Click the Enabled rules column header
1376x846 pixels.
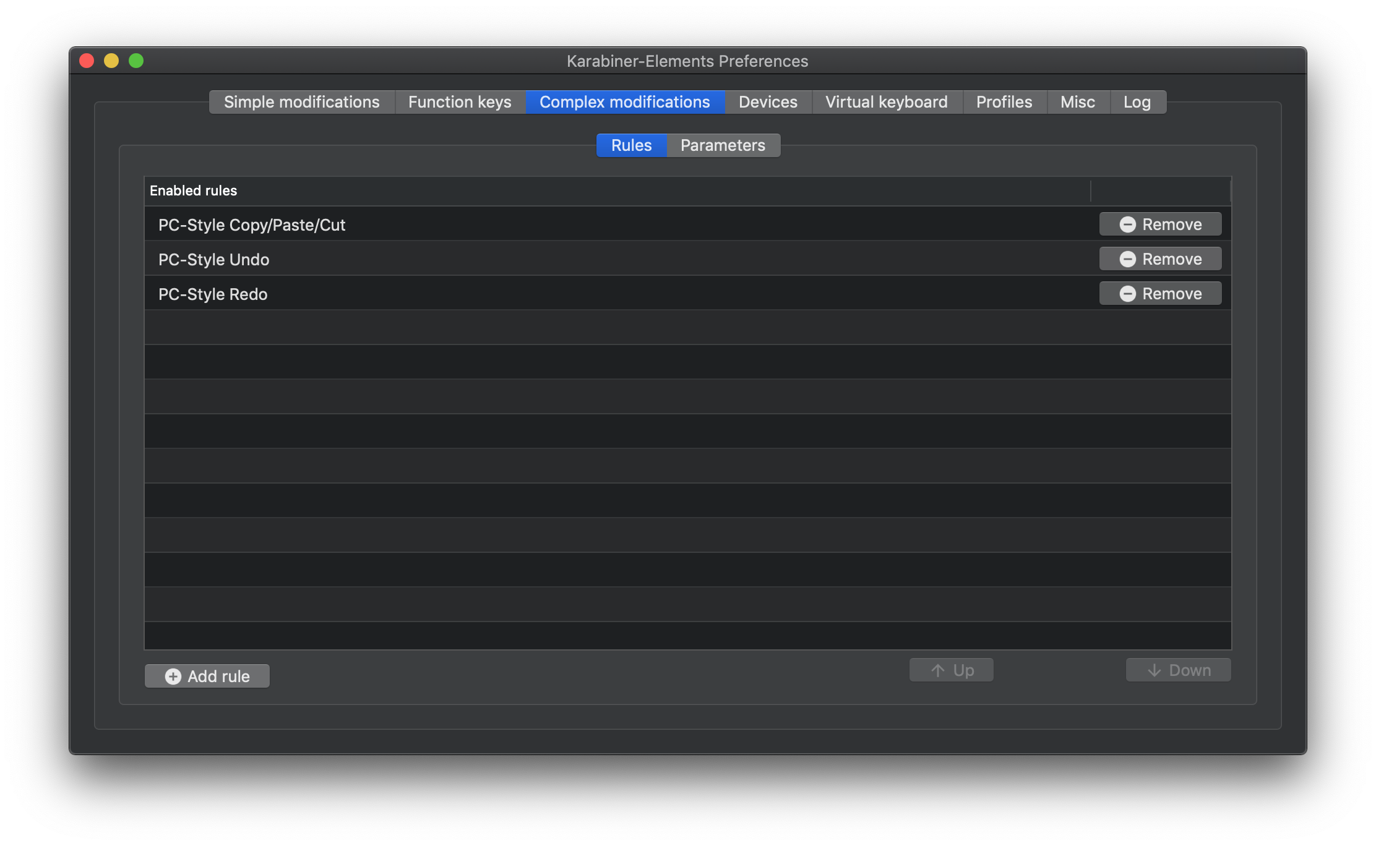coord(617,191)
